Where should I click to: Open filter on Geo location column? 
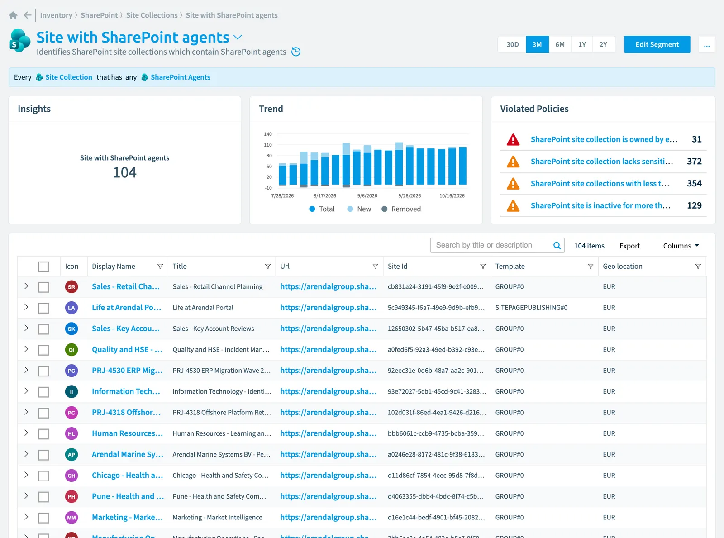click(698, 267)
